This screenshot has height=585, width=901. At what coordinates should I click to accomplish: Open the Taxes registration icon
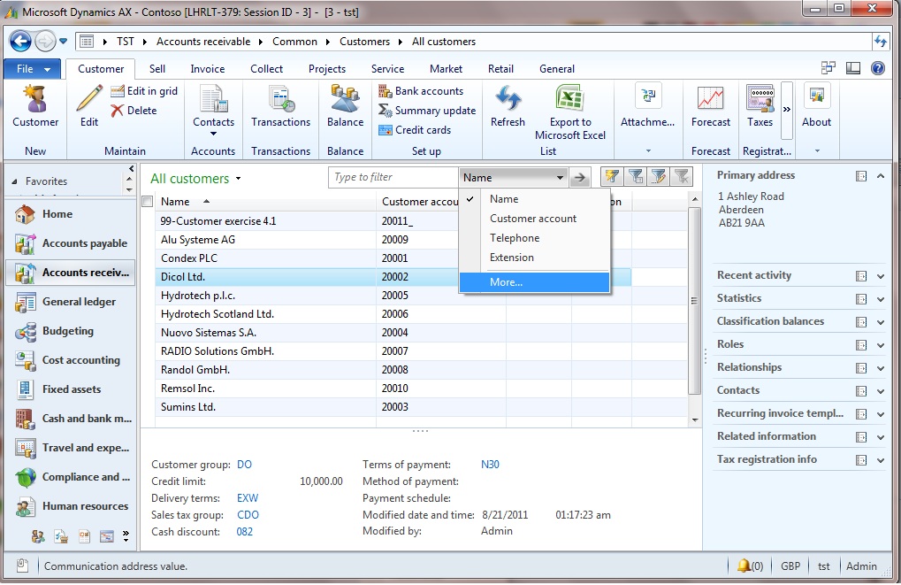point(760,99)
